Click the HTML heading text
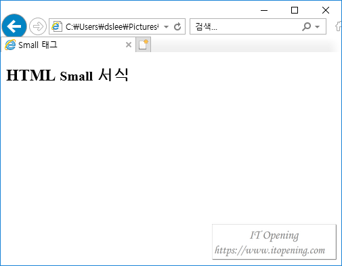The image size is (342, 266). click(30, 75)
